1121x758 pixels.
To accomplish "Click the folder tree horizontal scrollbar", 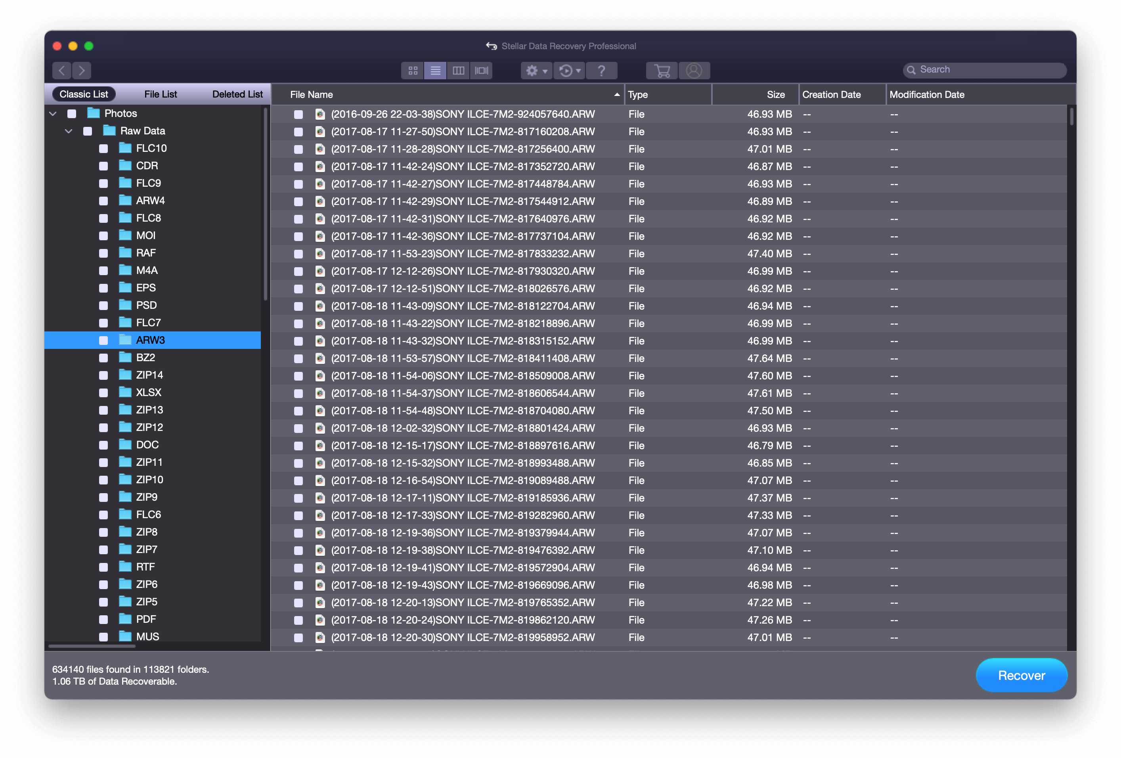I will [91, 646].
